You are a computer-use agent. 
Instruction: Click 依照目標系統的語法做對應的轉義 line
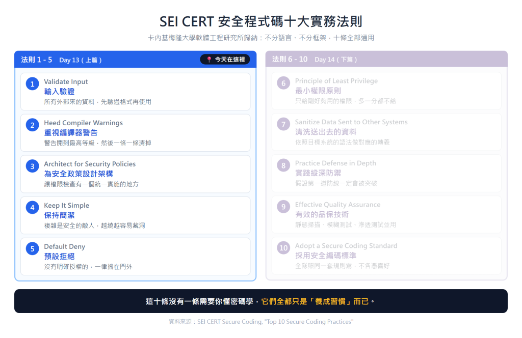tap(342, 142)
